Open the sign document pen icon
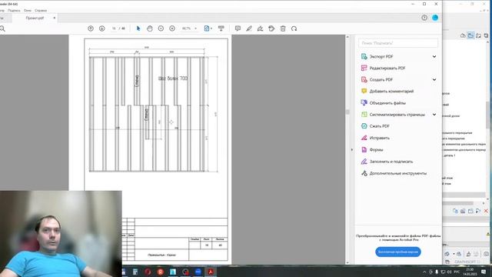Viewport: 492px width, 277px height. point(260,28)
